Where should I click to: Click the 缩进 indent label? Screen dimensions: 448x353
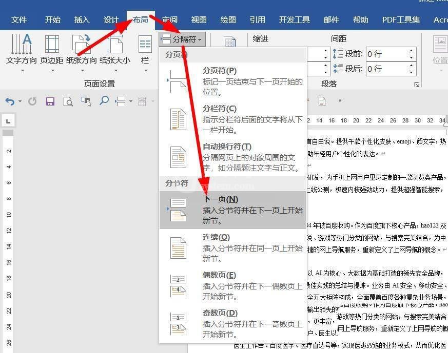click(x=261, y=39)
